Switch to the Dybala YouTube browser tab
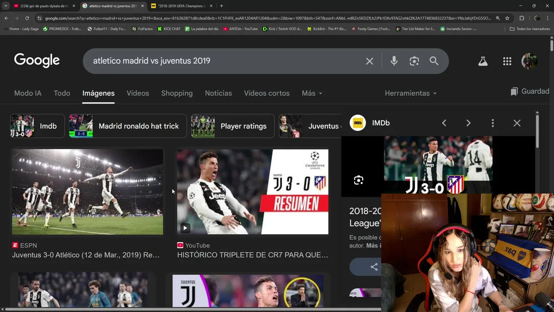 pos(45,6)
